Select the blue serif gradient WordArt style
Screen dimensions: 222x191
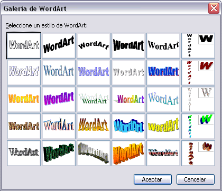(x=59, y=72)
